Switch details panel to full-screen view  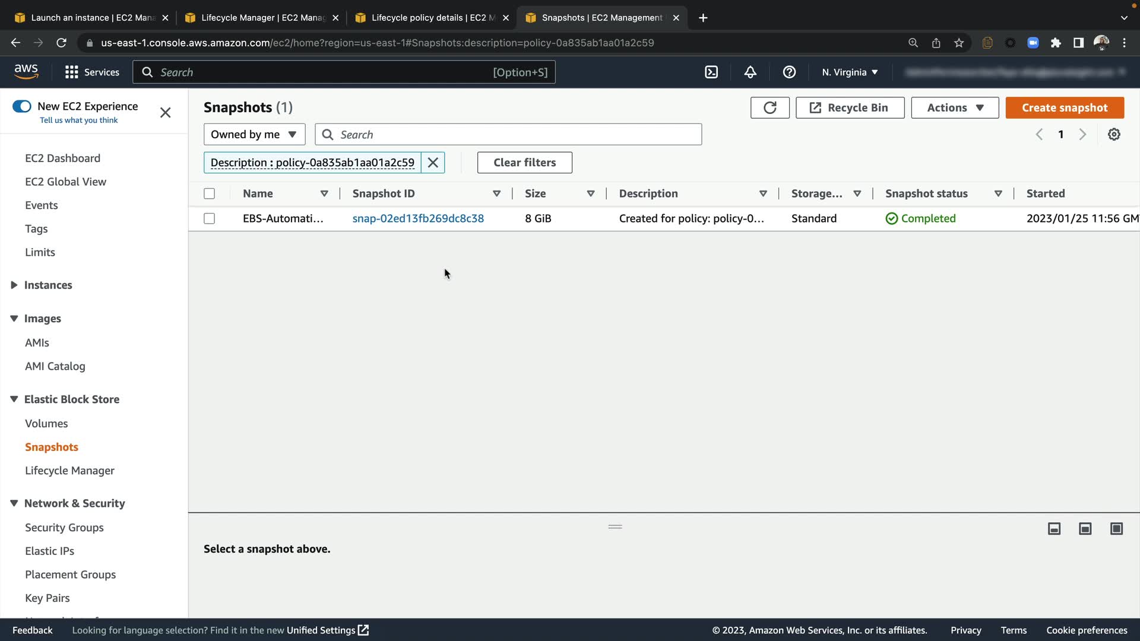1116,528
